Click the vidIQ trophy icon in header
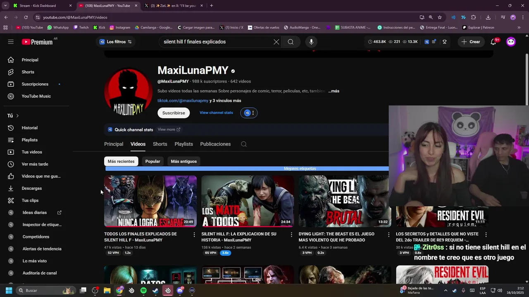The height and width of the screenshot is (297, 529). click(445, 42)
